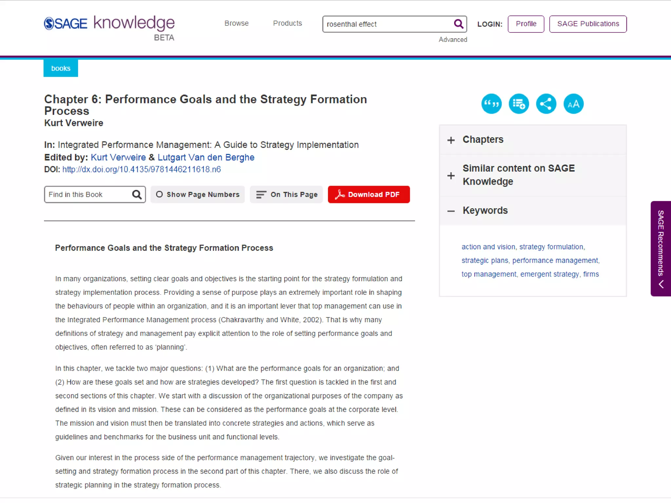Open the Products menu
Image resolution: width=671 pixels, height=503 pixels.
click(287, 23)
